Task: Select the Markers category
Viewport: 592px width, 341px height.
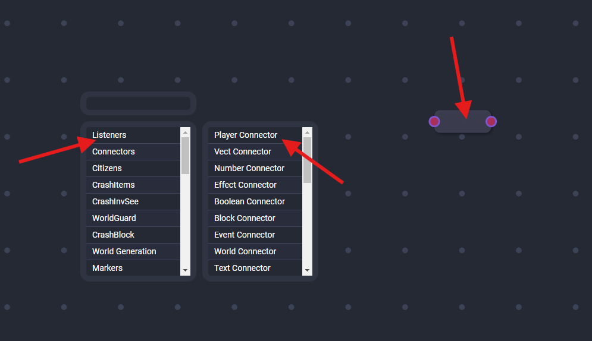Action: coord(133,268)
